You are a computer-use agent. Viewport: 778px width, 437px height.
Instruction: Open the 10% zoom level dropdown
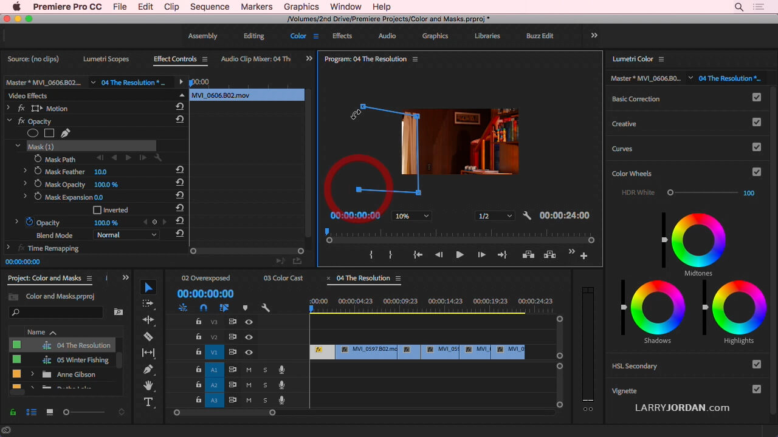tap(411, 216)
